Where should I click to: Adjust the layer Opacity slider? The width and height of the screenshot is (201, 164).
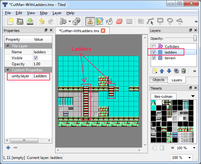(195, 38)
